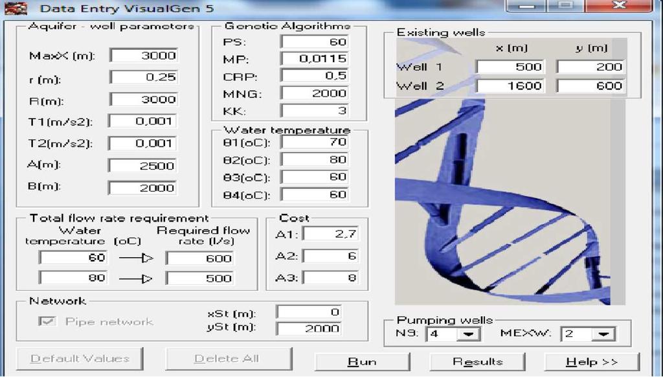
Task: Click the Run button
Action: point(363,362)
